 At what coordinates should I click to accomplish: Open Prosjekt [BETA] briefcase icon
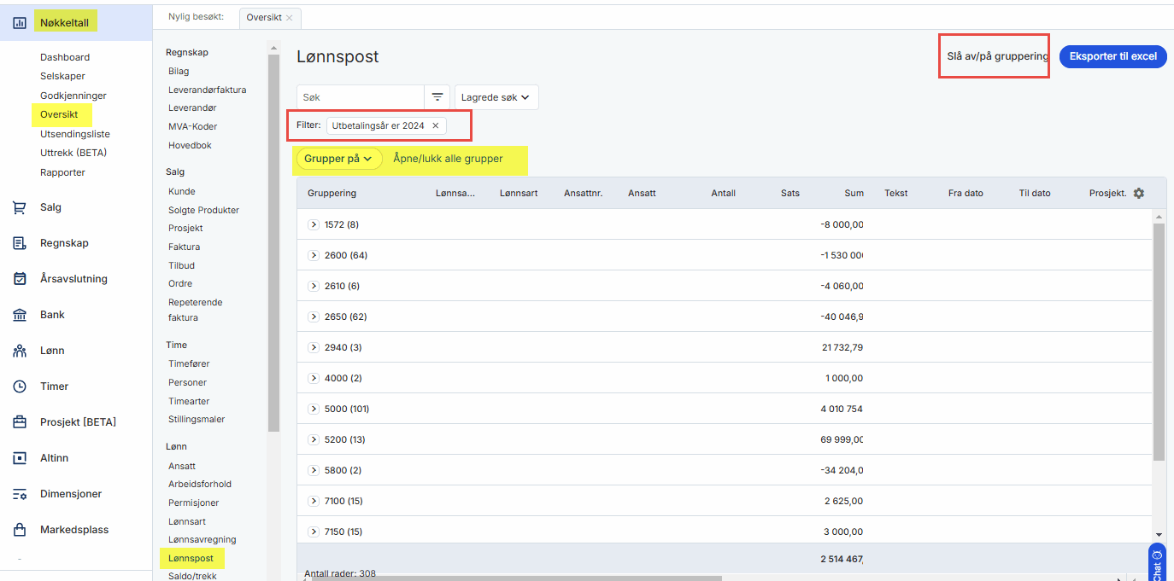coord(20,422)
